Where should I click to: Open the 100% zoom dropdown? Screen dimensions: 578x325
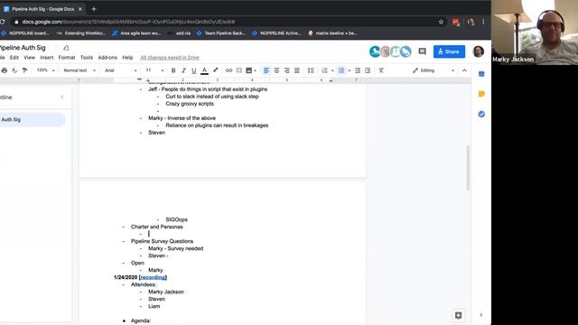pyautogui.click(x=46, y=70)
